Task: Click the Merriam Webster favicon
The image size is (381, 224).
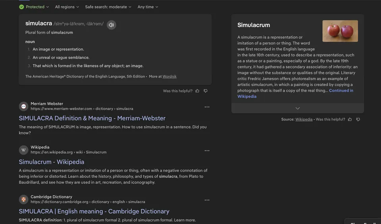Action: click(x=23, y=106)
